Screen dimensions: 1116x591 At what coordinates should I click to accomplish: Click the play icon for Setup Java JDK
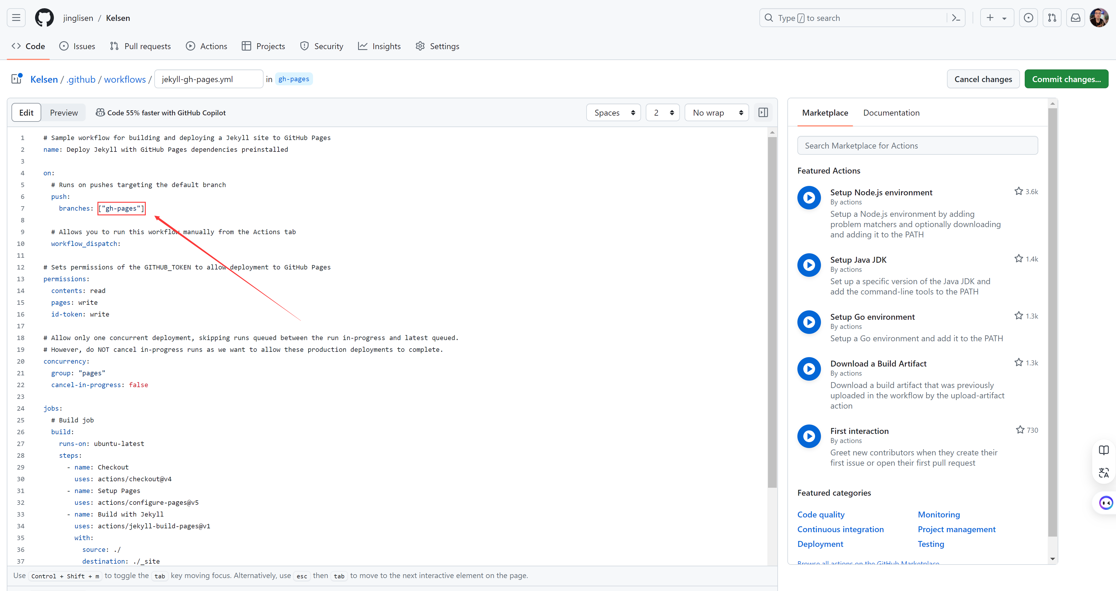[809, 265]
